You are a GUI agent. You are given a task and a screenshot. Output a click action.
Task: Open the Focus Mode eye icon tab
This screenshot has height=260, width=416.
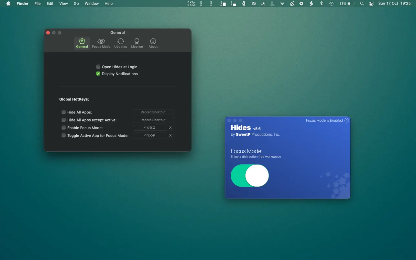[x=101, y=43]
